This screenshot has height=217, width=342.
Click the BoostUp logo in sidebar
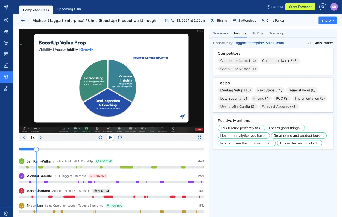coord(6,7)
